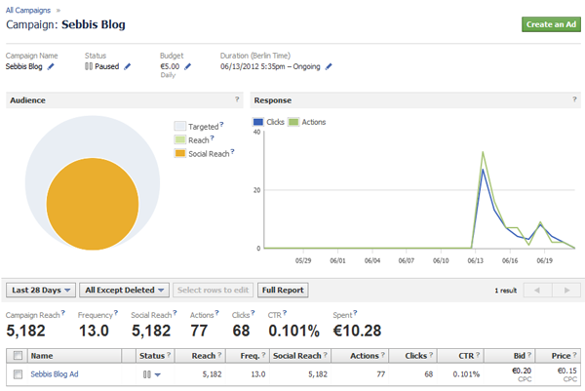Click the Clicks blue legend swatch
Screen dimensions: 585x391
pos(258,122)
